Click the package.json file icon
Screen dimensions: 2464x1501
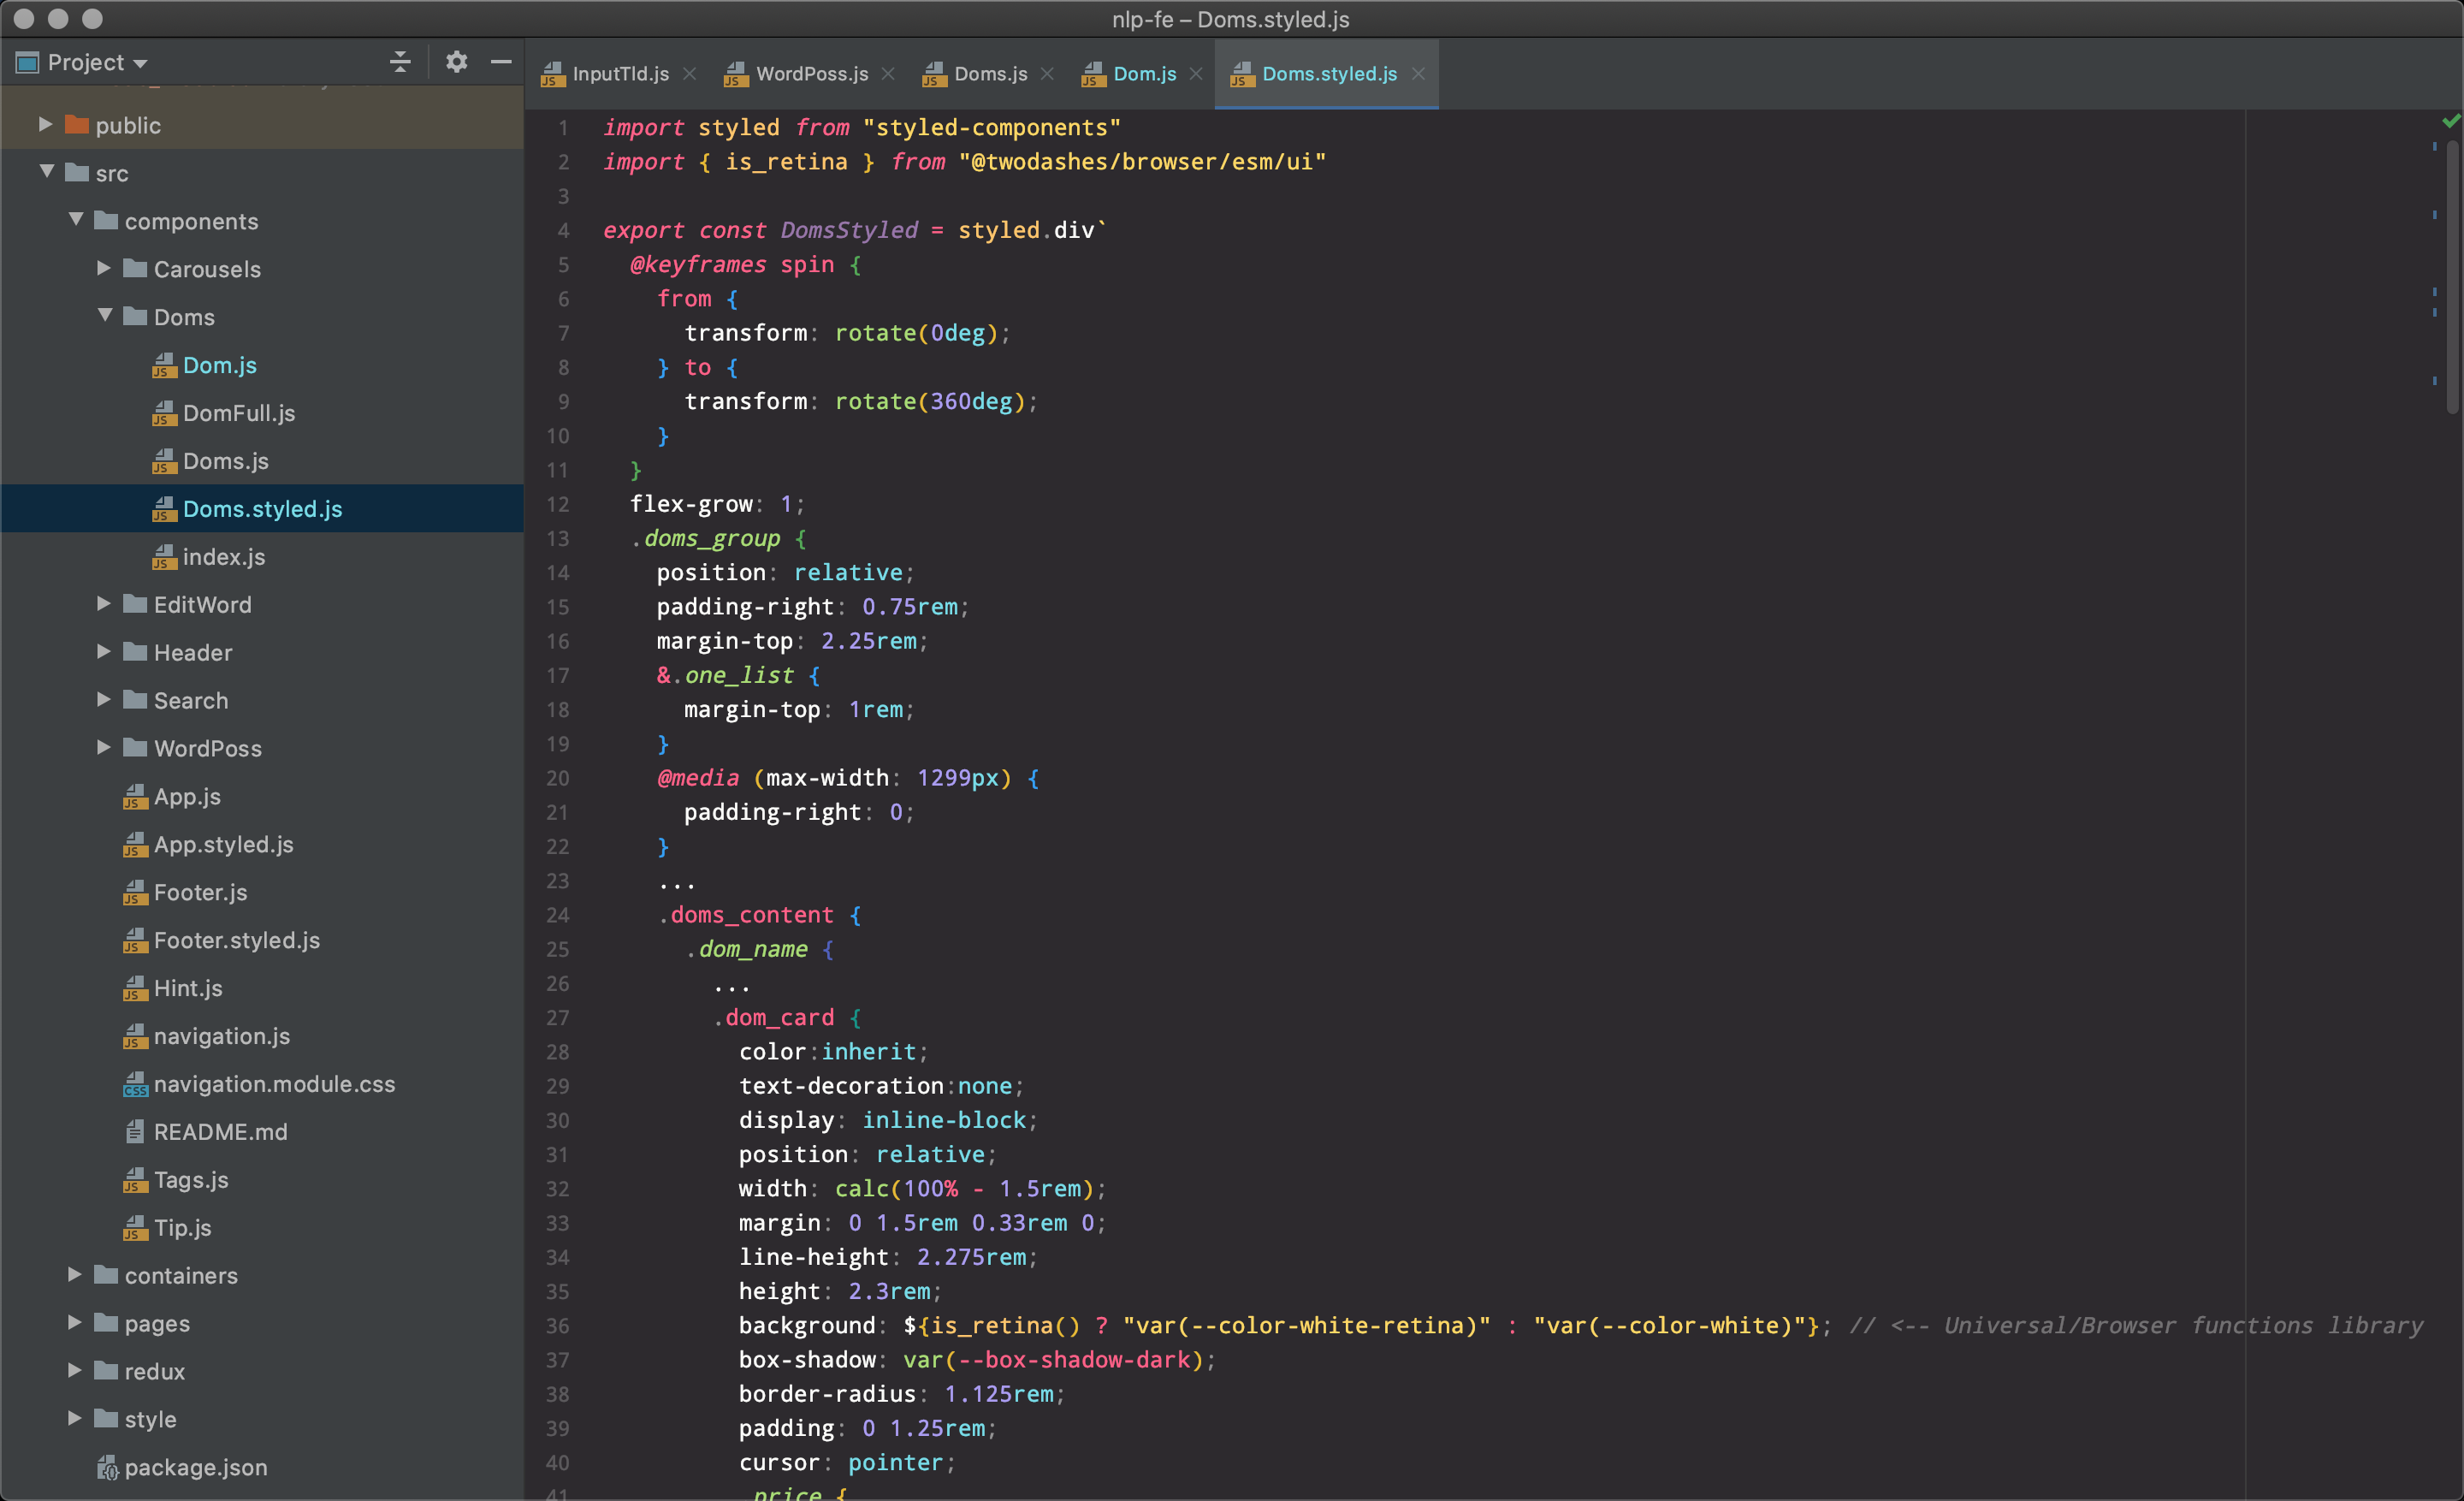coord(107,1467)
